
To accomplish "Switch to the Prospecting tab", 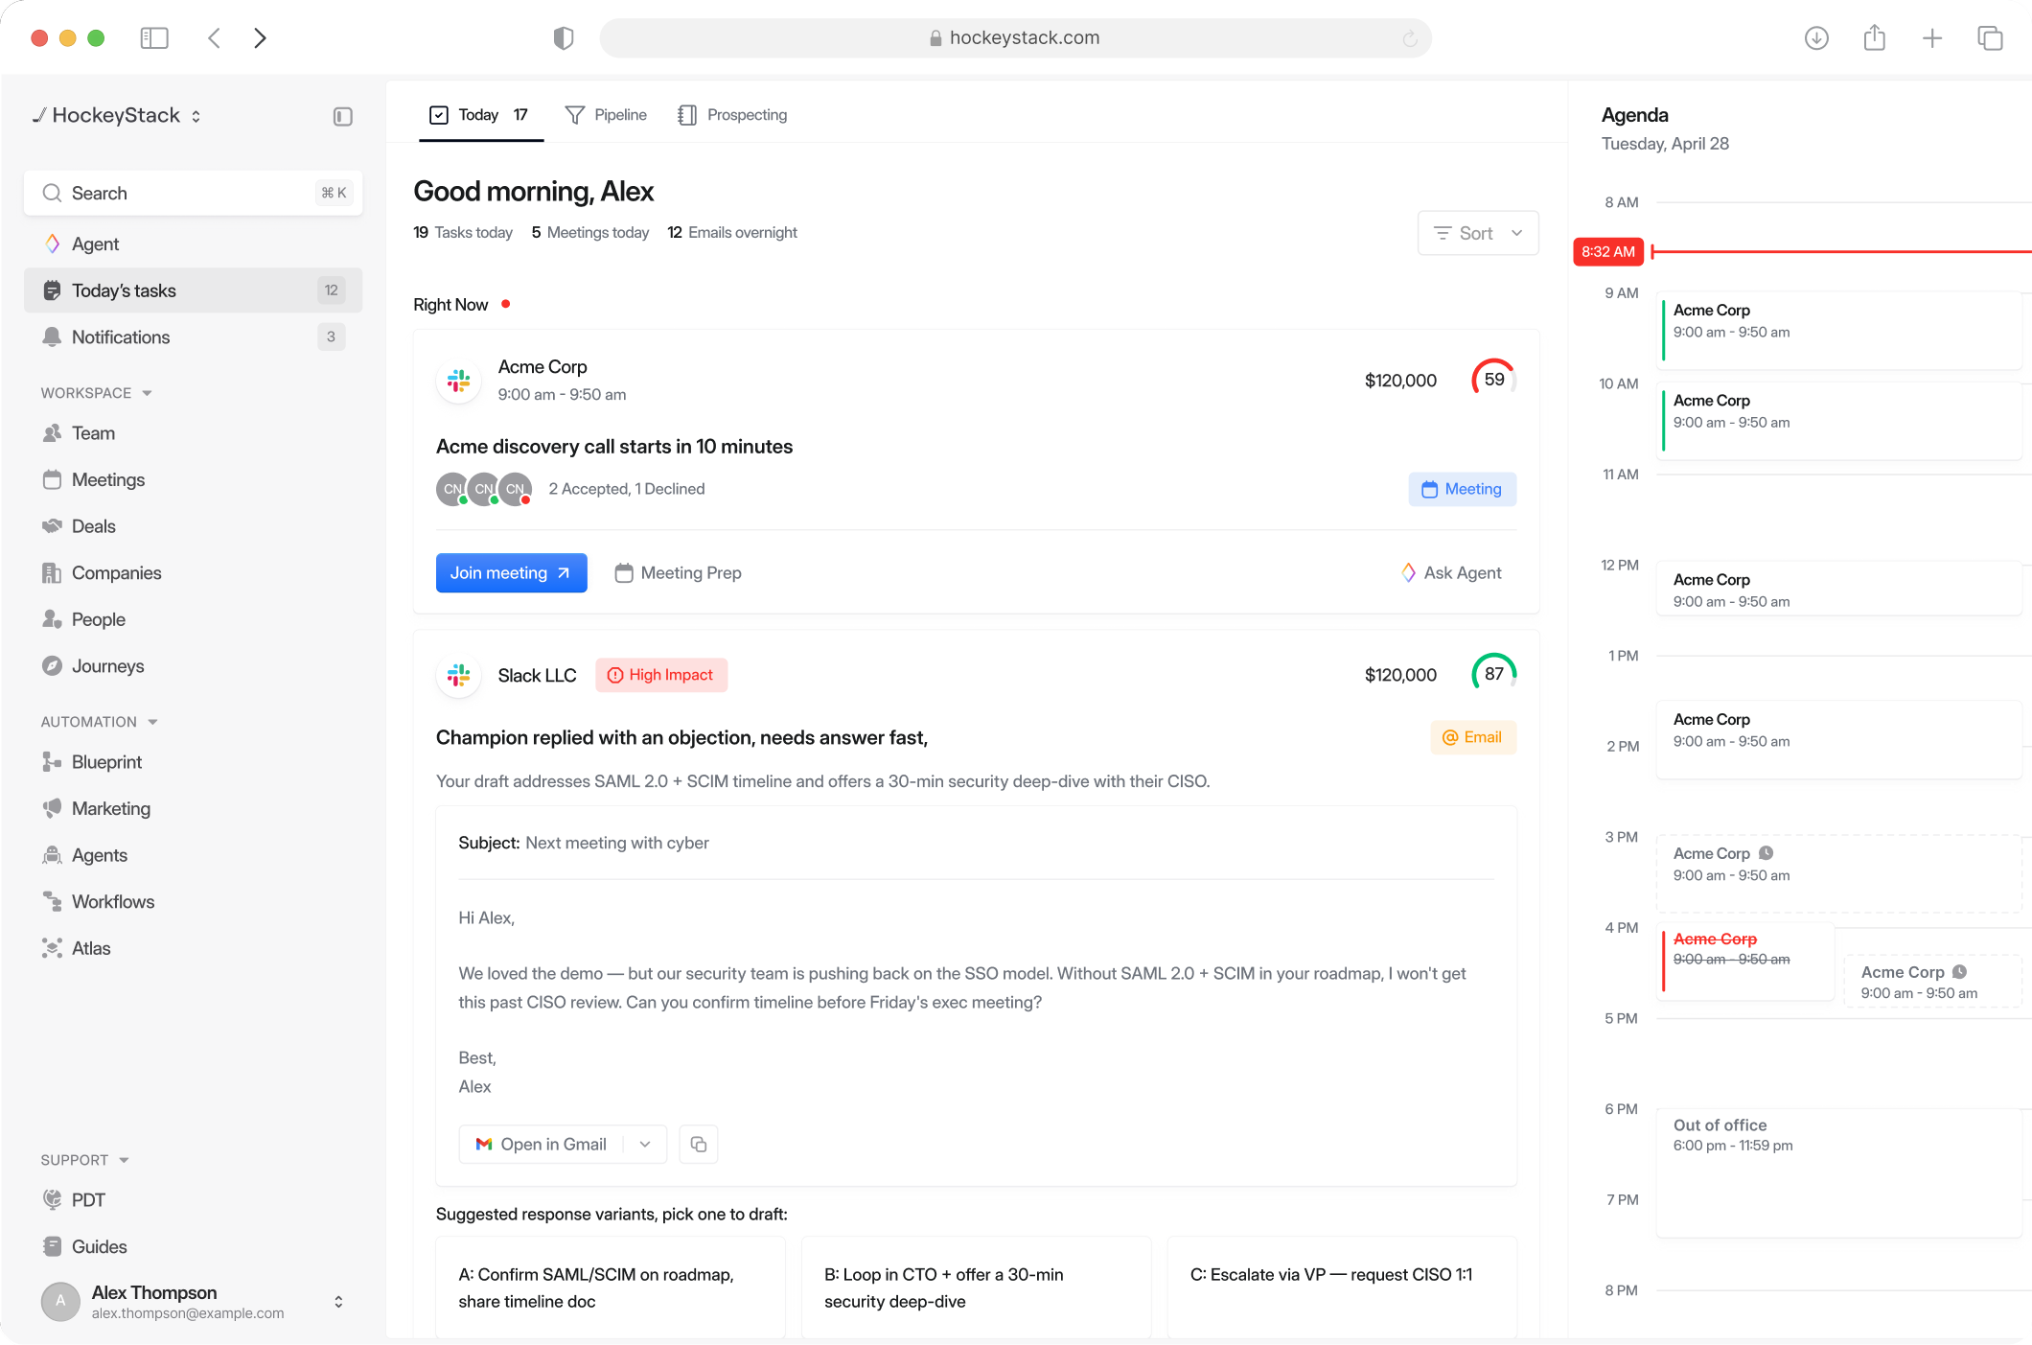I will coord(733,115).
